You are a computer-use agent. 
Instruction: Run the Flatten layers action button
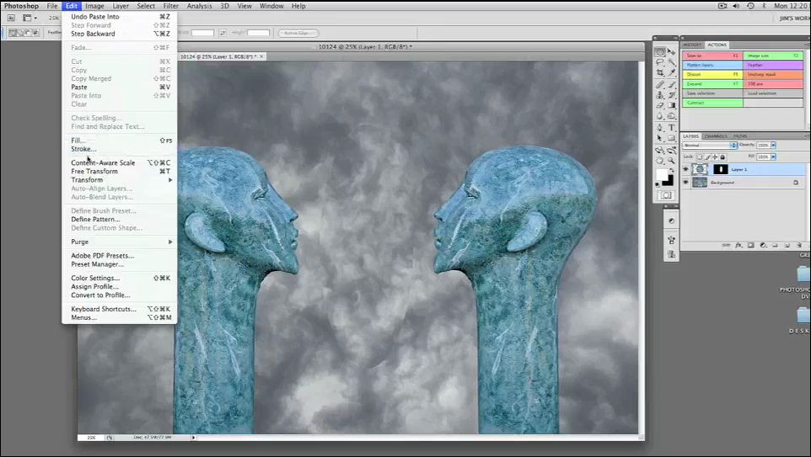pos(712,65)
